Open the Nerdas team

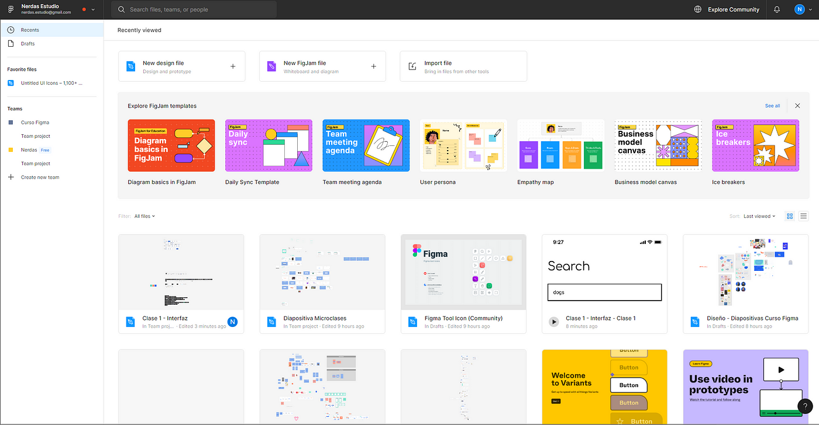29,150
